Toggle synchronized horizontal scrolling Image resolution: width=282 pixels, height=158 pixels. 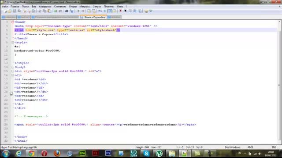tap(94, 11)
